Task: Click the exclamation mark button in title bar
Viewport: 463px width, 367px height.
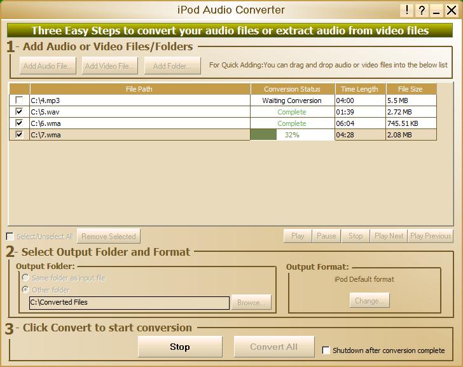Action: coord(407,10)
